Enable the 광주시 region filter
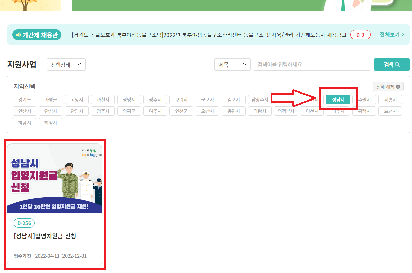Screen dimensions: 412x273 click(155, 99)
